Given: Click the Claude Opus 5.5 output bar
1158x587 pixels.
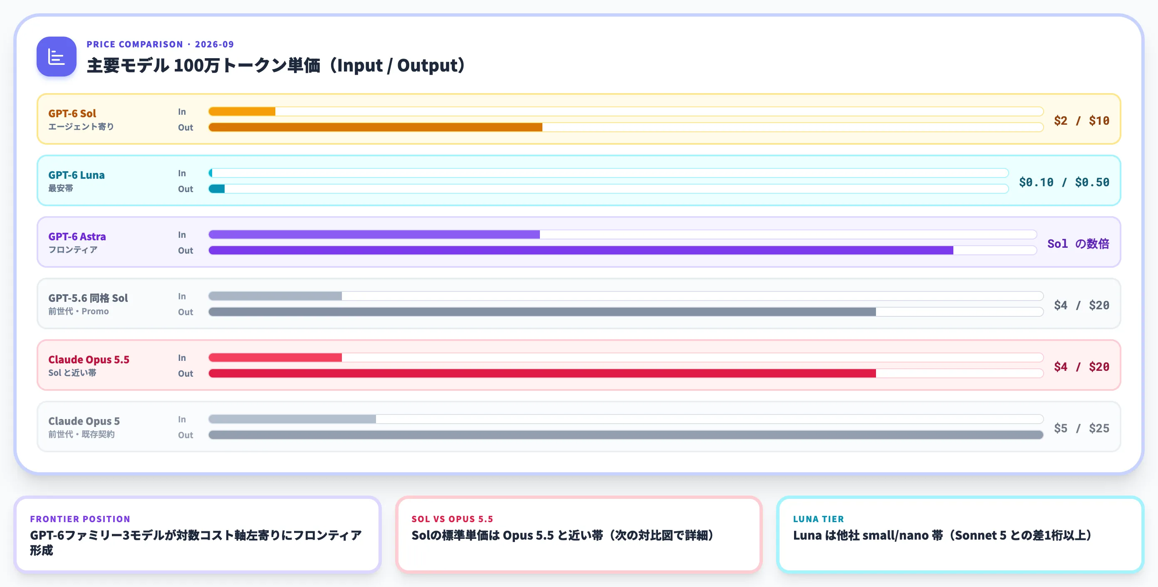Looking at the screenshot, I should (x=626, y=373).
